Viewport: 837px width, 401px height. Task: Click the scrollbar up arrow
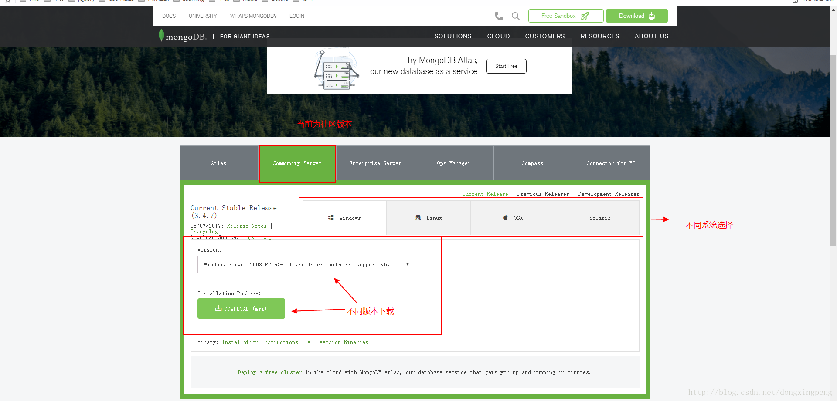click(x=833, y=10)
